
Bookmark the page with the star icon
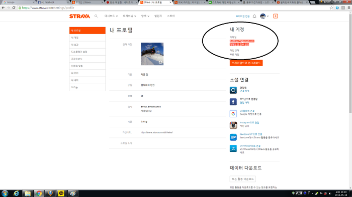(331, 8)
